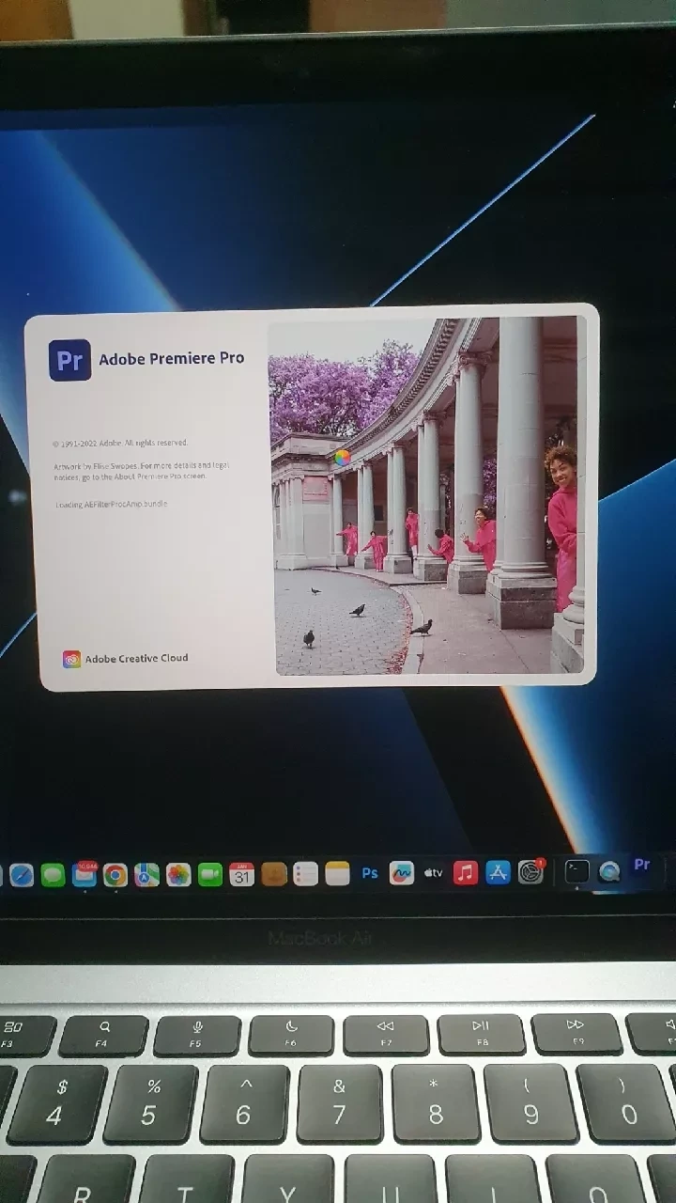Open the Terminal app in the dock
This screenshot has width=676, height=1203.
[x=577, y=871]
